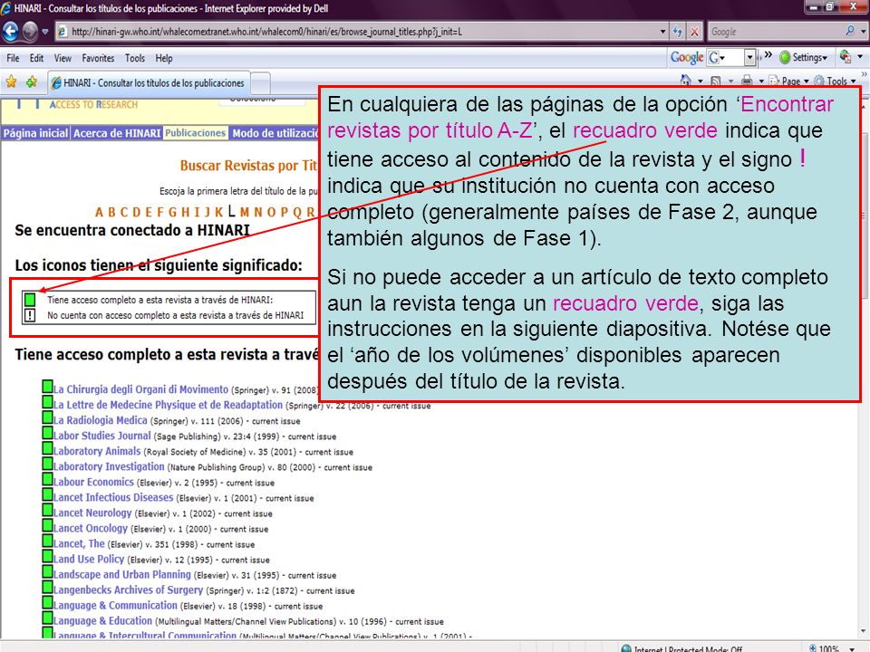Open Lancet Neurology journal link

(92, 513)
